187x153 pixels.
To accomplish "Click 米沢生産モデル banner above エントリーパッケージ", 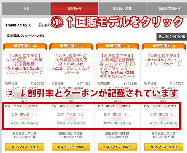I will tap(164, 46).
